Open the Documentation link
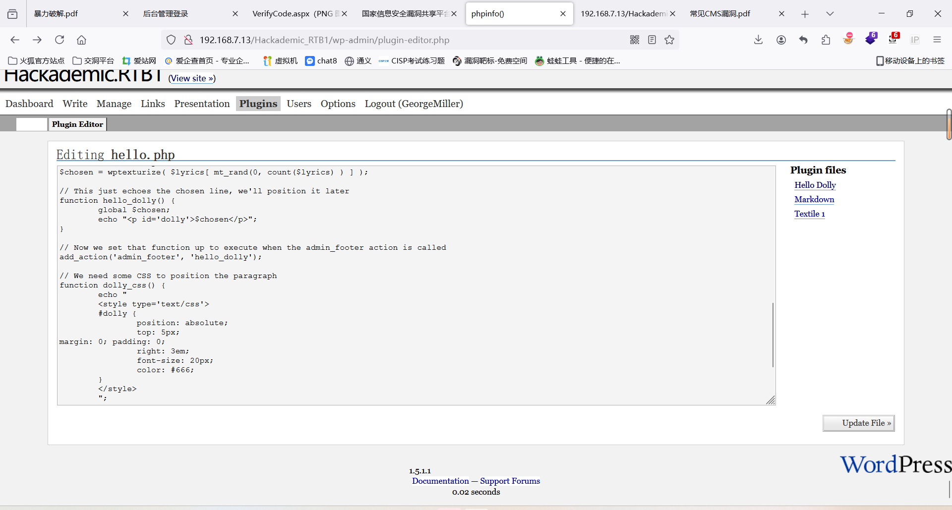 [x=440, y=481]
